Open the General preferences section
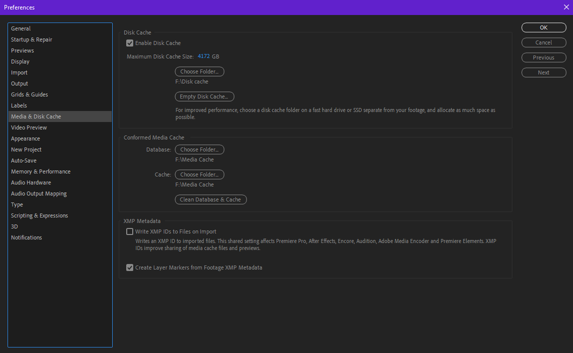573x353 pixels. pyautogui.click(x=21, y=28)
